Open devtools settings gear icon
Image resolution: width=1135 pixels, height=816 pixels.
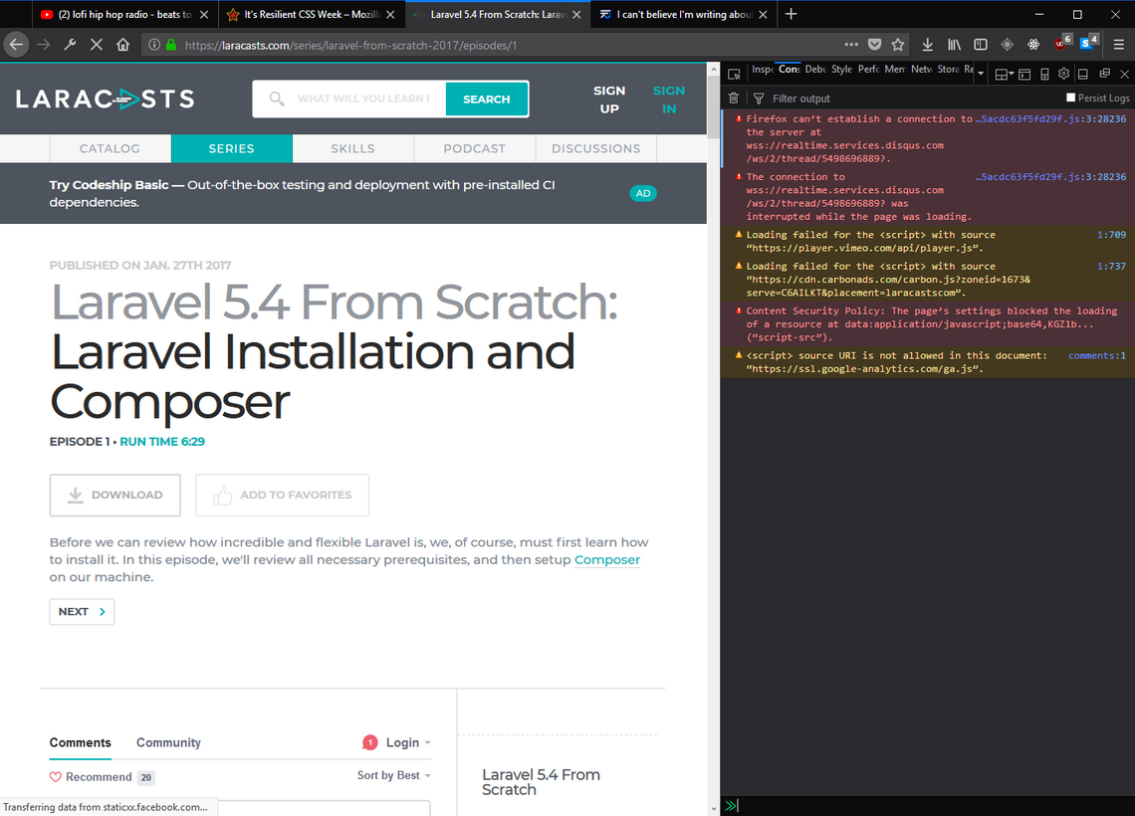(x=1063, y=74)
